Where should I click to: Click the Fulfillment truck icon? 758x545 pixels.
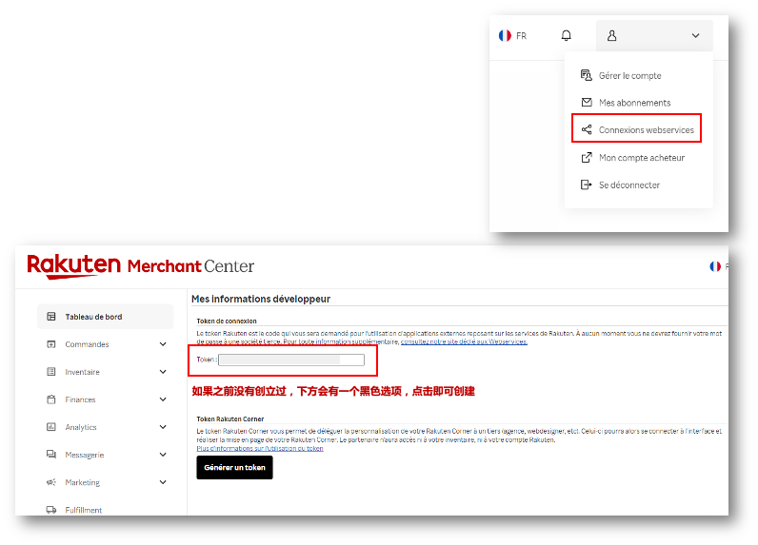pyautogui.click(x=51, y=510)
